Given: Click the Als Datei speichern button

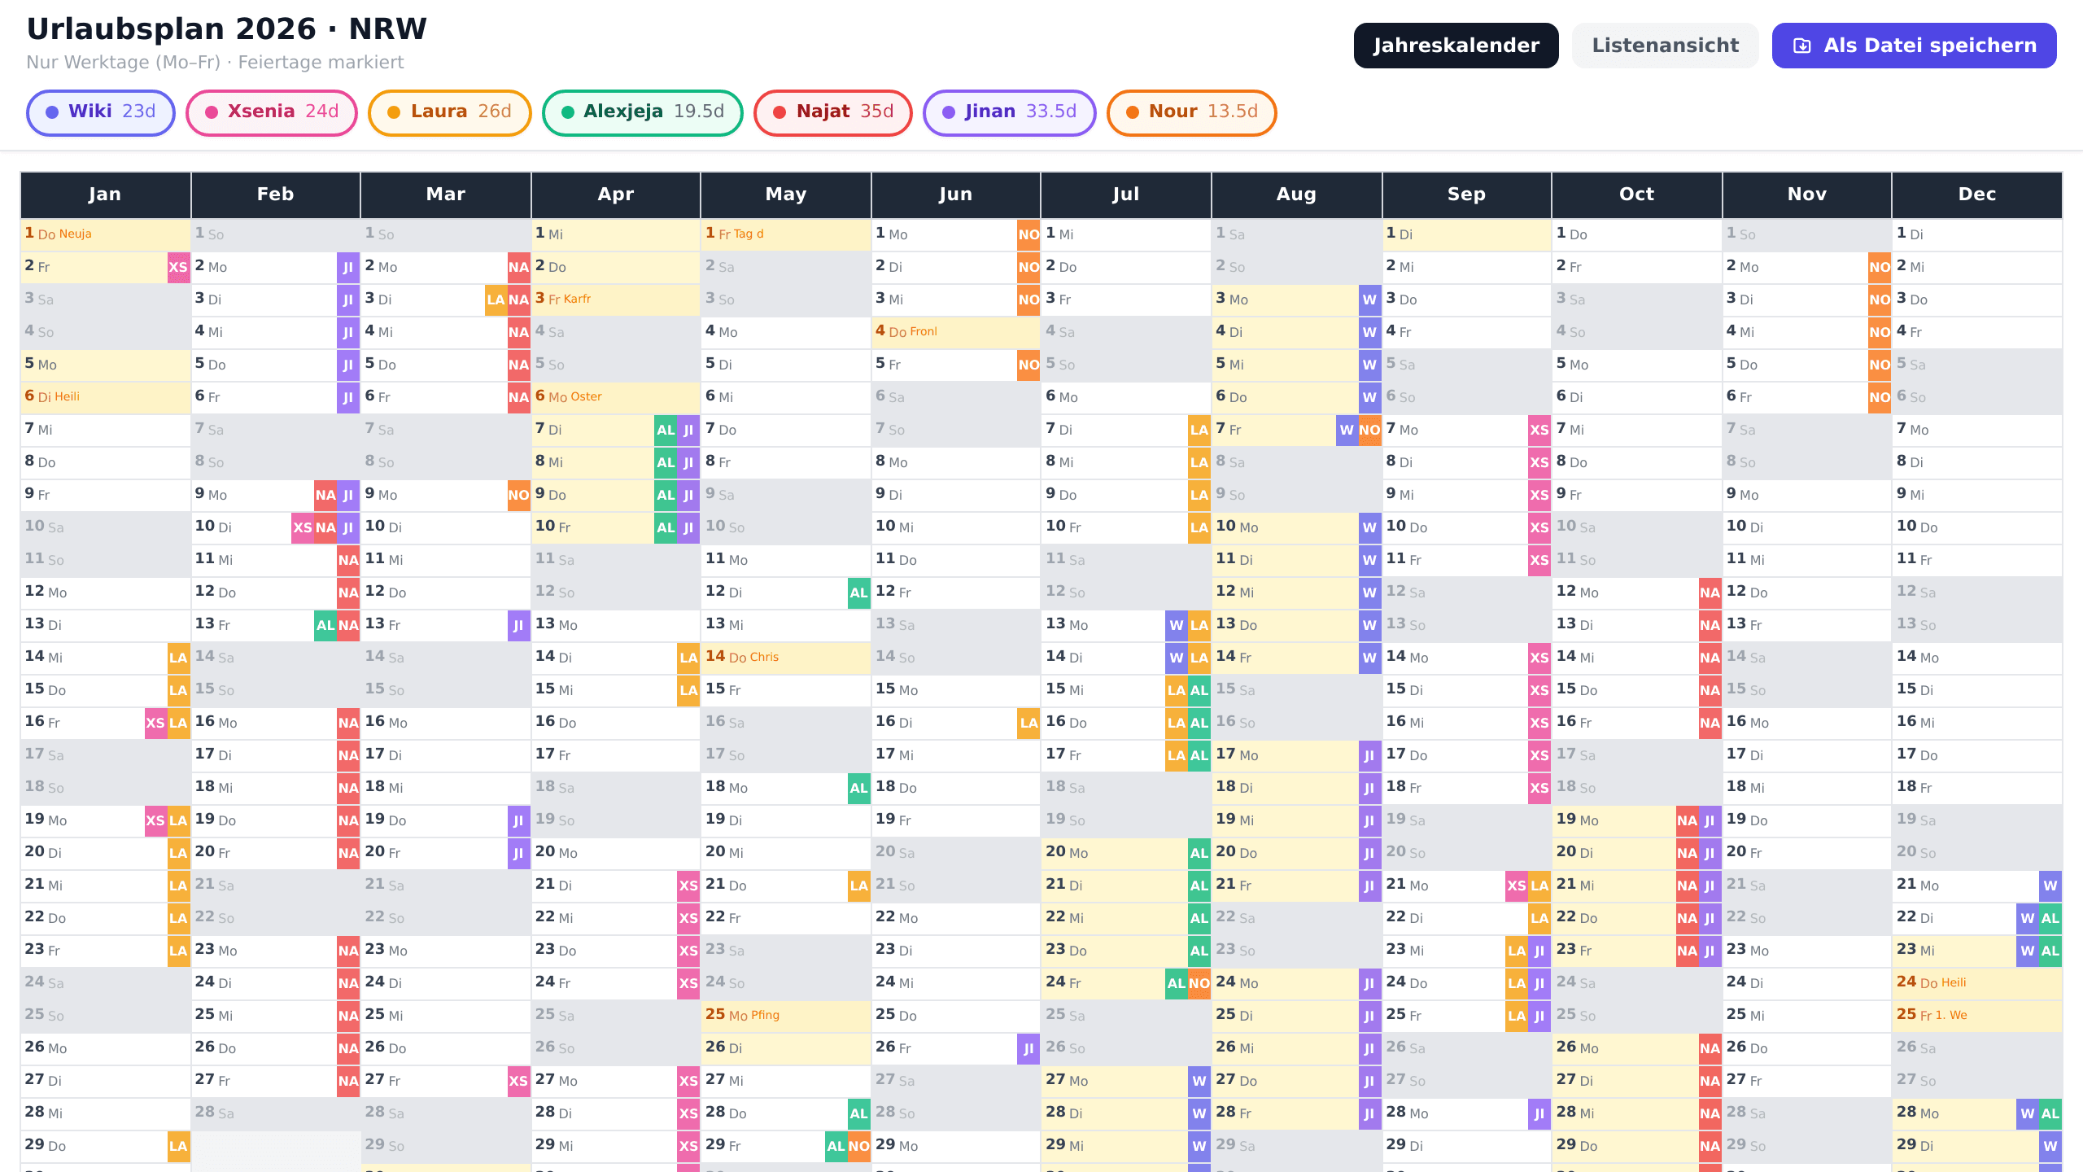Looking at the screenshot, I should [x=1914, y=46].
